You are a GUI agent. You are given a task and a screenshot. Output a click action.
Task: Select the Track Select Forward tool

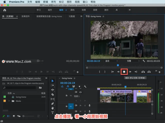52,85
